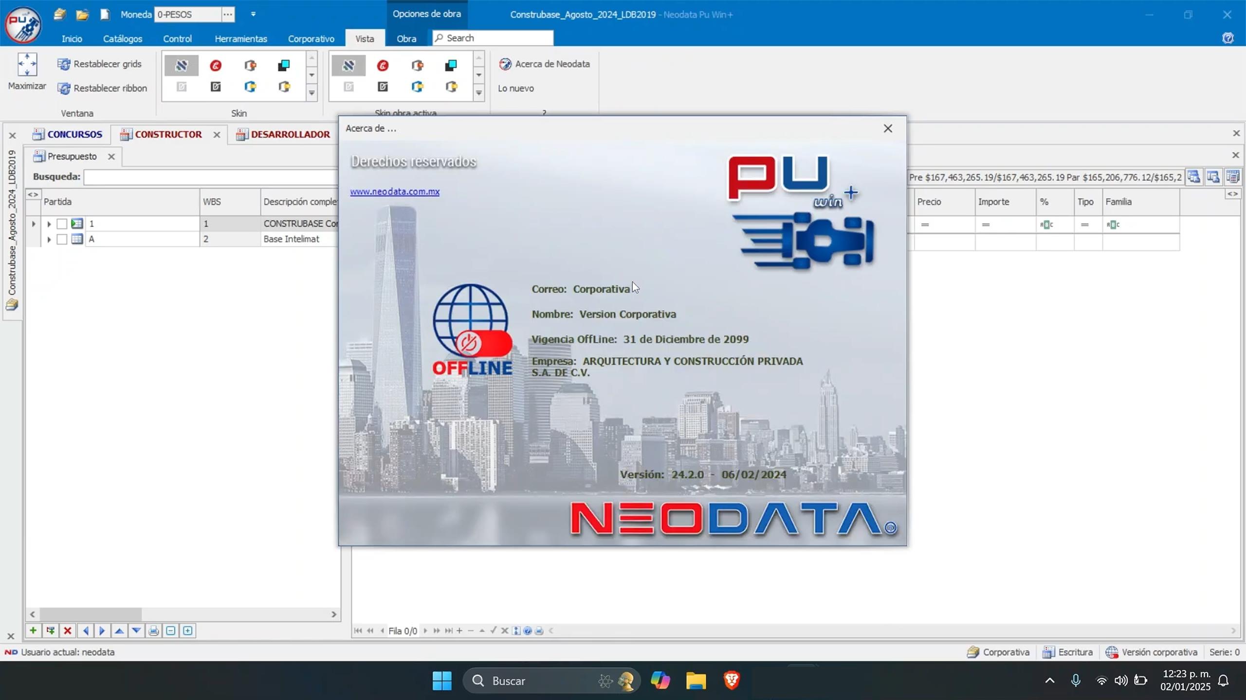
Task: Check the checkbox of Base Intelimat row
Action: [62, 239]
